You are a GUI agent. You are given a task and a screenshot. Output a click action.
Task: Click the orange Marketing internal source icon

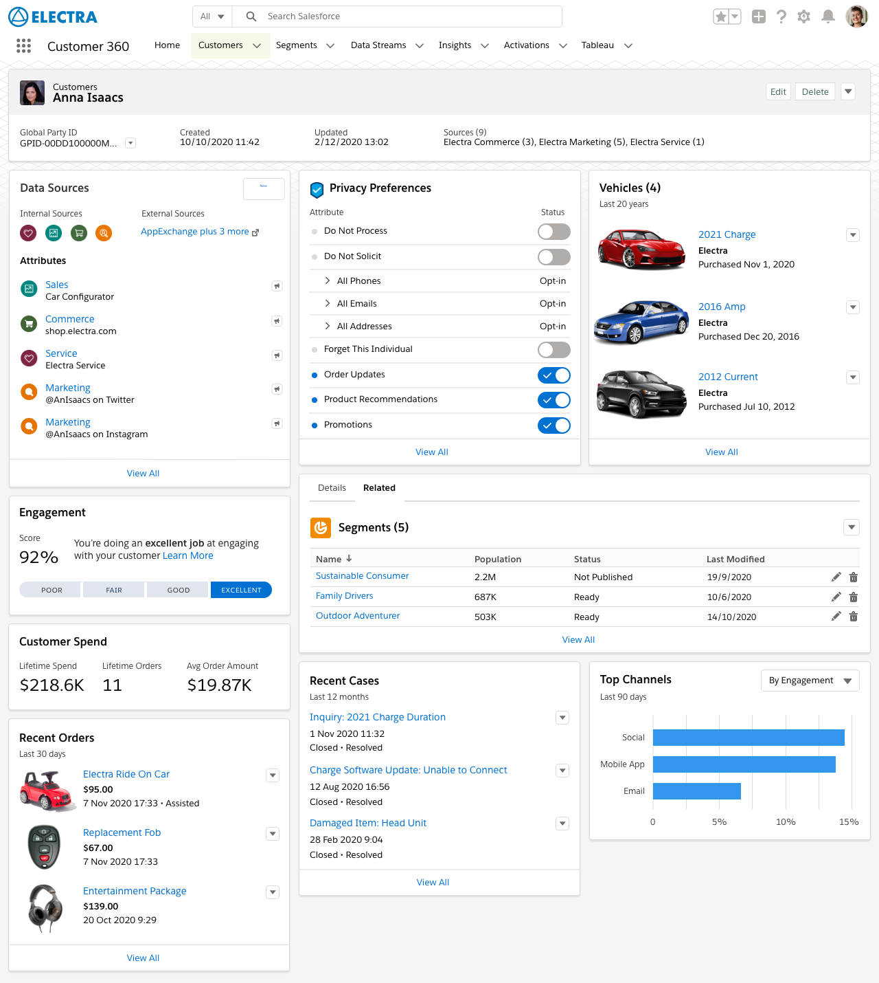click(104, 233)
